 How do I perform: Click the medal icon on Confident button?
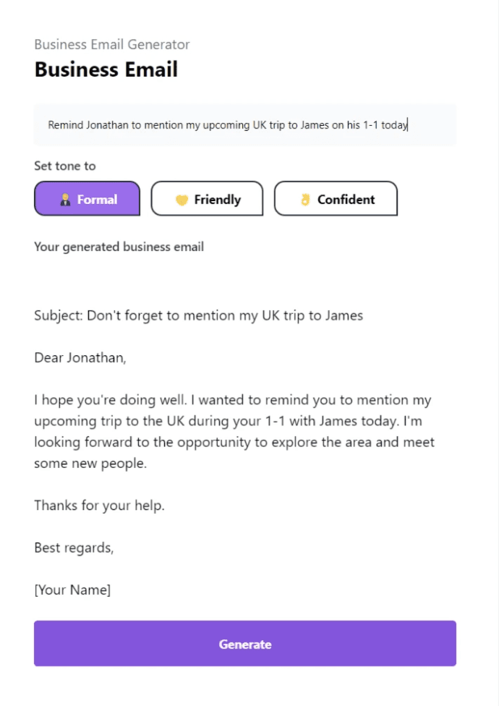(307, 198)
